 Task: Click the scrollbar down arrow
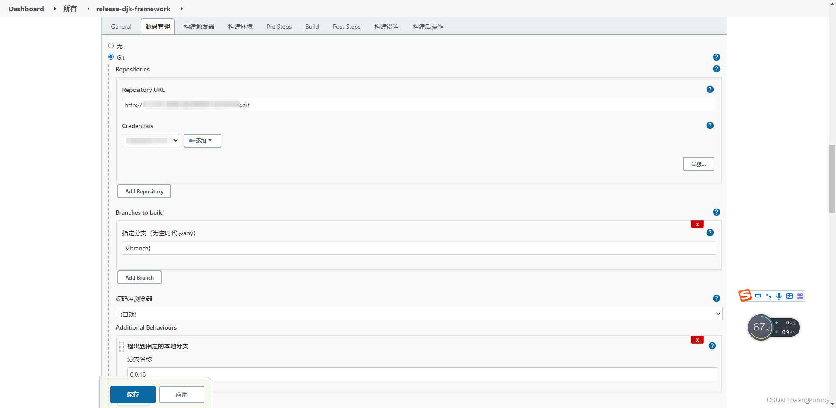click(x=832, y=404)
